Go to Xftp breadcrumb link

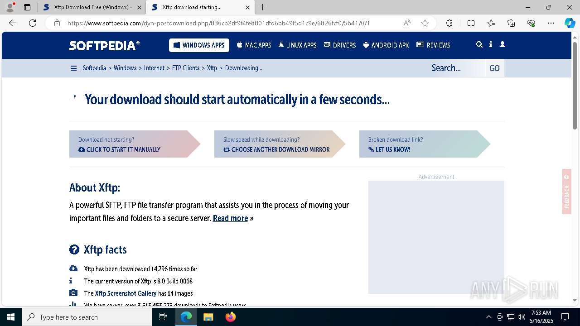212,68
